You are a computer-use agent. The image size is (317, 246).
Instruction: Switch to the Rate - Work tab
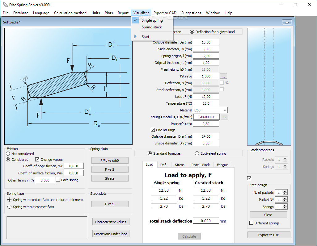[x=201, y=165]
